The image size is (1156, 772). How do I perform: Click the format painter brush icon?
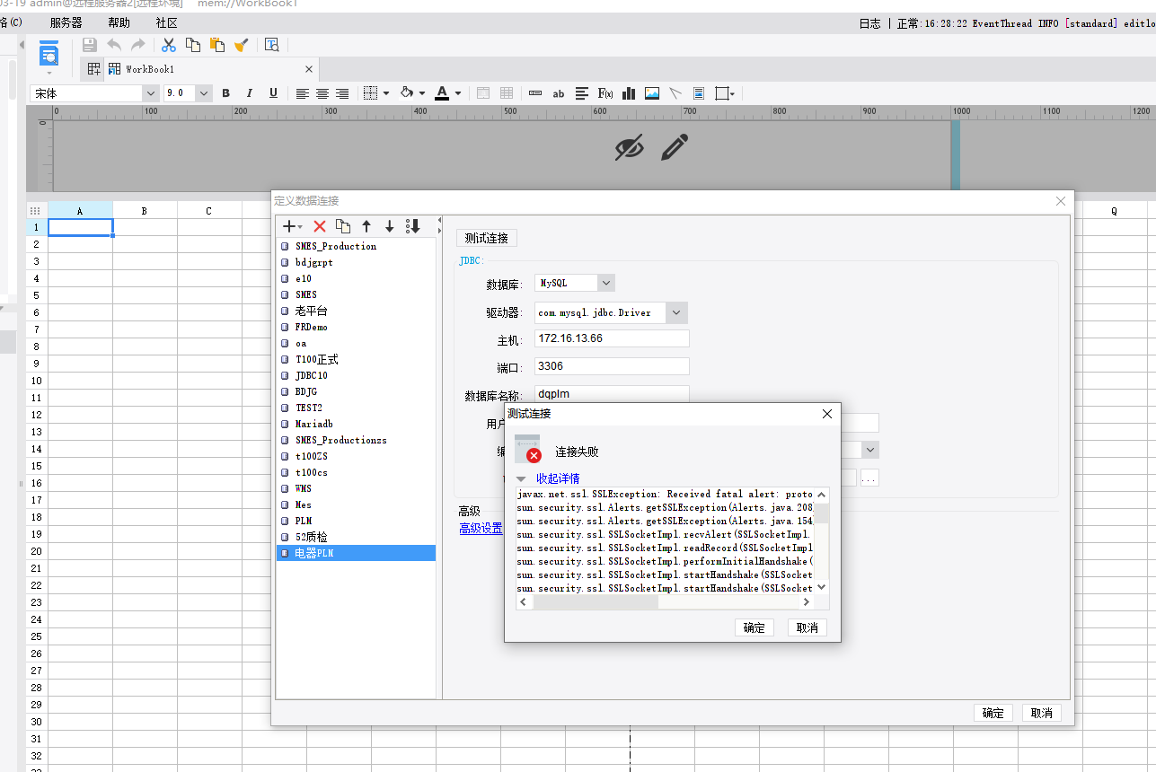click(x=241, y=45)
